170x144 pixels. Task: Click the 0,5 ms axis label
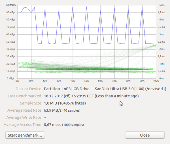point(161,71)
